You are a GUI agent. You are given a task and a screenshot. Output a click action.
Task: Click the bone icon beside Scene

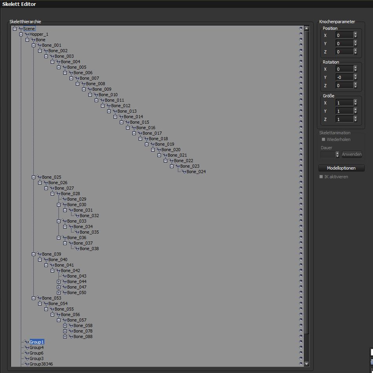pos(20,29)
